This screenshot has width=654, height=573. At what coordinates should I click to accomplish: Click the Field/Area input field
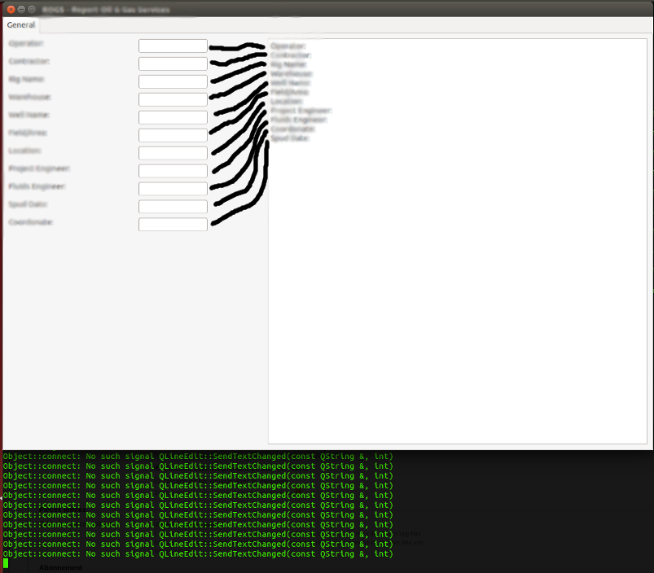click(173, 135)
